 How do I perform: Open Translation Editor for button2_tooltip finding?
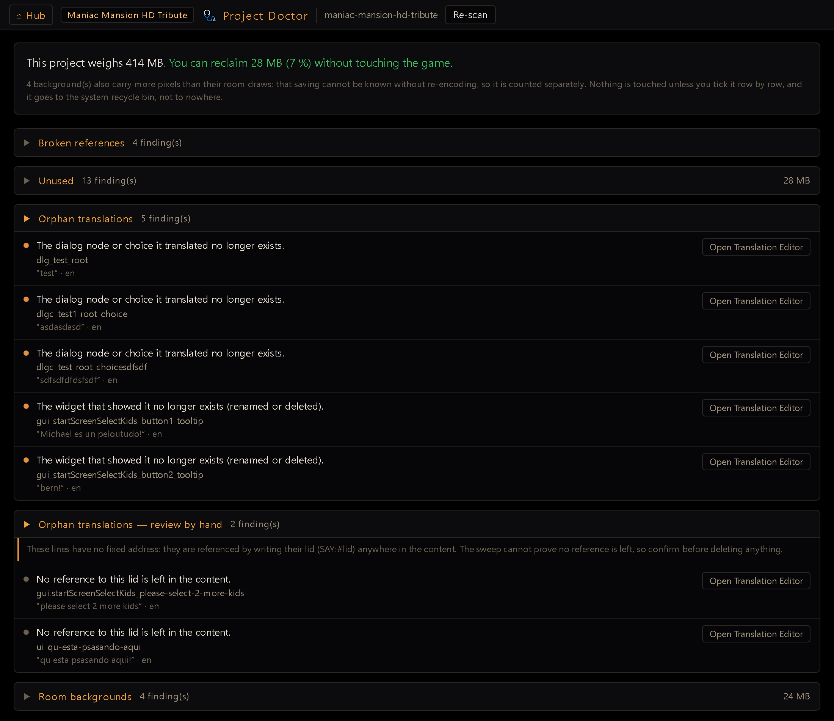[756, 462]
